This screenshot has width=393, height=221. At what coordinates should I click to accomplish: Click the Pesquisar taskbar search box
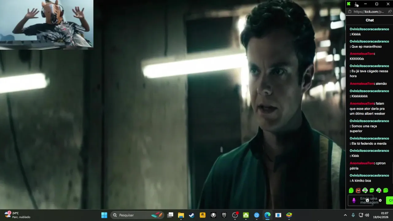tap(138, 215)
